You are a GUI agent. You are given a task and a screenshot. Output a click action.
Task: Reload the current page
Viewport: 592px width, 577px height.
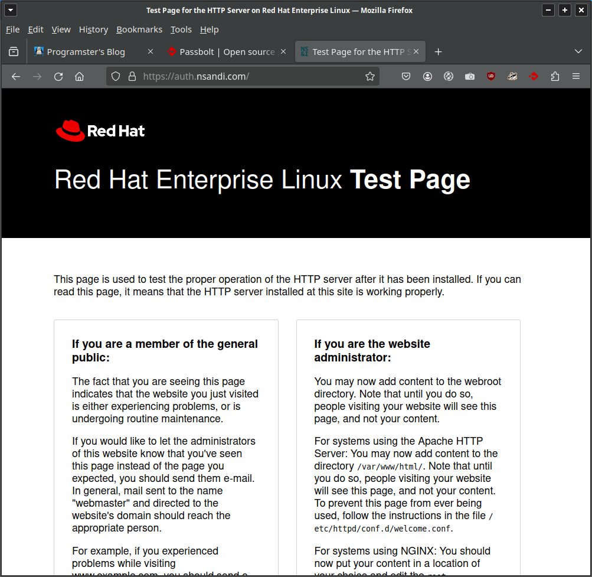[x=58, y=77]
